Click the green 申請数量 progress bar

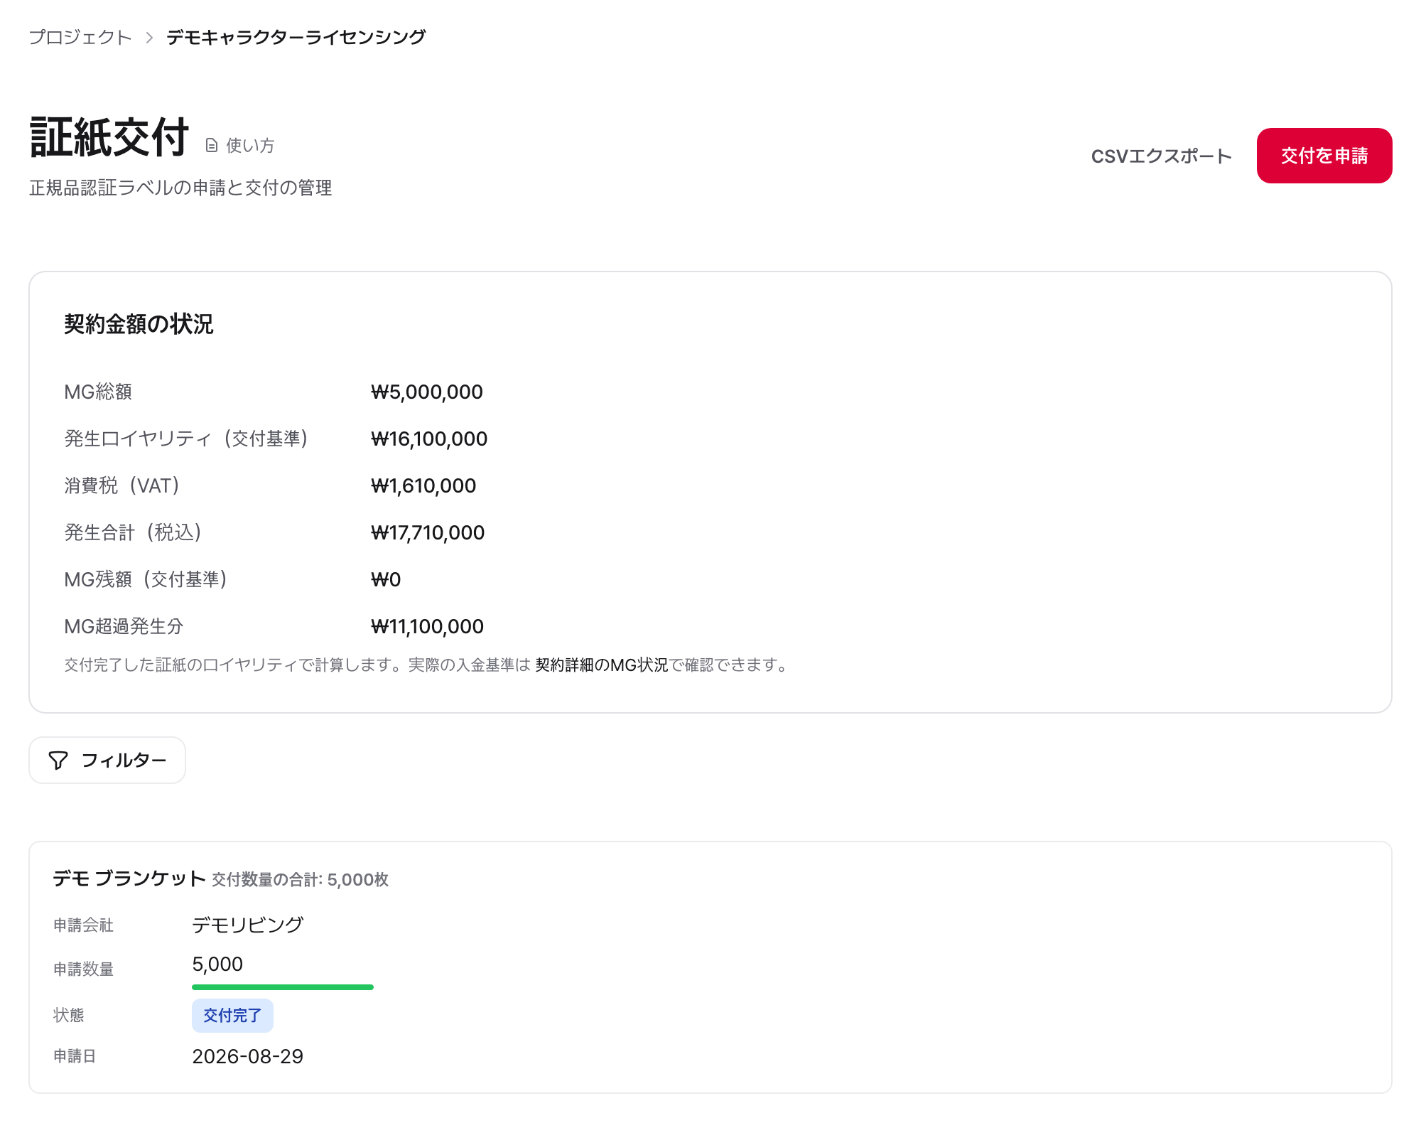point(283,987)
